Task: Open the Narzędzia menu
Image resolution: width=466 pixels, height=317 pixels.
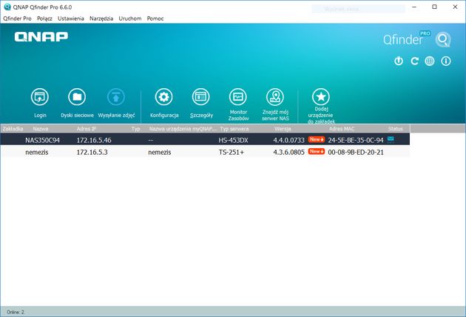Action: click(101, 19)
